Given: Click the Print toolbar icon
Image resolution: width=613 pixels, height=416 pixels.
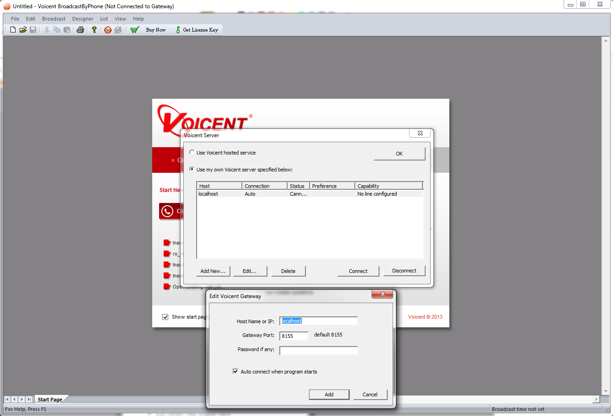Looking at the screenshot, I should (80, 30).
